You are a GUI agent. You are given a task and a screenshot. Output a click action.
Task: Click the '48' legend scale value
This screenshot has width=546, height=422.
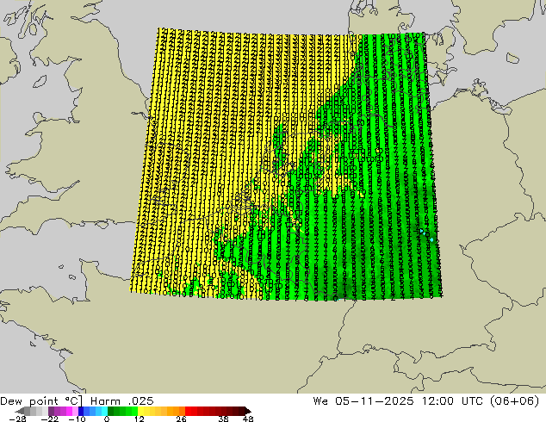tap(248, 419)
